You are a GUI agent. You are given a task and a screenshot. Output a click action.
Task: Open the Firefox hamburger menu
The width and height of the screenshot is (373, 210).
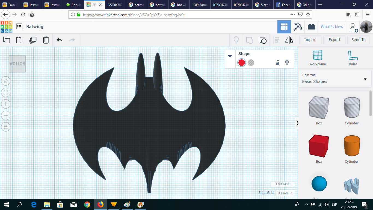tap(368, 15)
